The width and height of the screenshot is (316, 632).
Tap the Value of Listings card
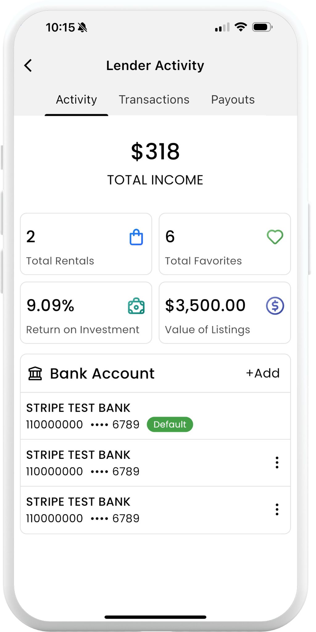click(x=225, y=313)
